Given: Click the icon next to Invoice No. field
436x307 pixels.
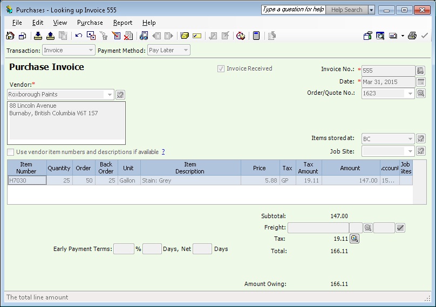Looking at the screenshot, I should pos(420,71).
